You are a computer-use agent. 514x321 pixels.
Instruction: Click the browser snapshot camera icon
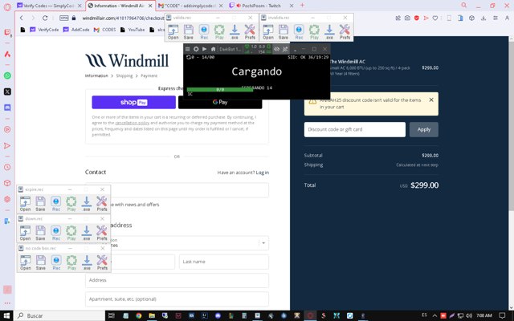tap(407, 18)
